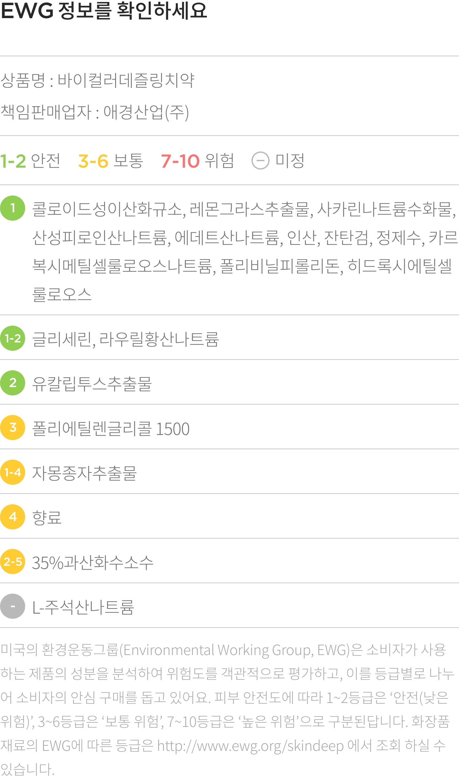459x780 pixels.
Task: Click the yellow grade 3 badge
Action: 13,428
